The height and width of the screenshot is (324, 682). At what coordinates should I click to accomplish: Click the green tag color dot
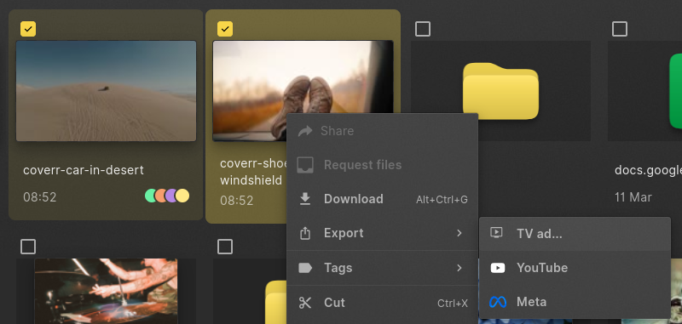[x=151, y=196]
